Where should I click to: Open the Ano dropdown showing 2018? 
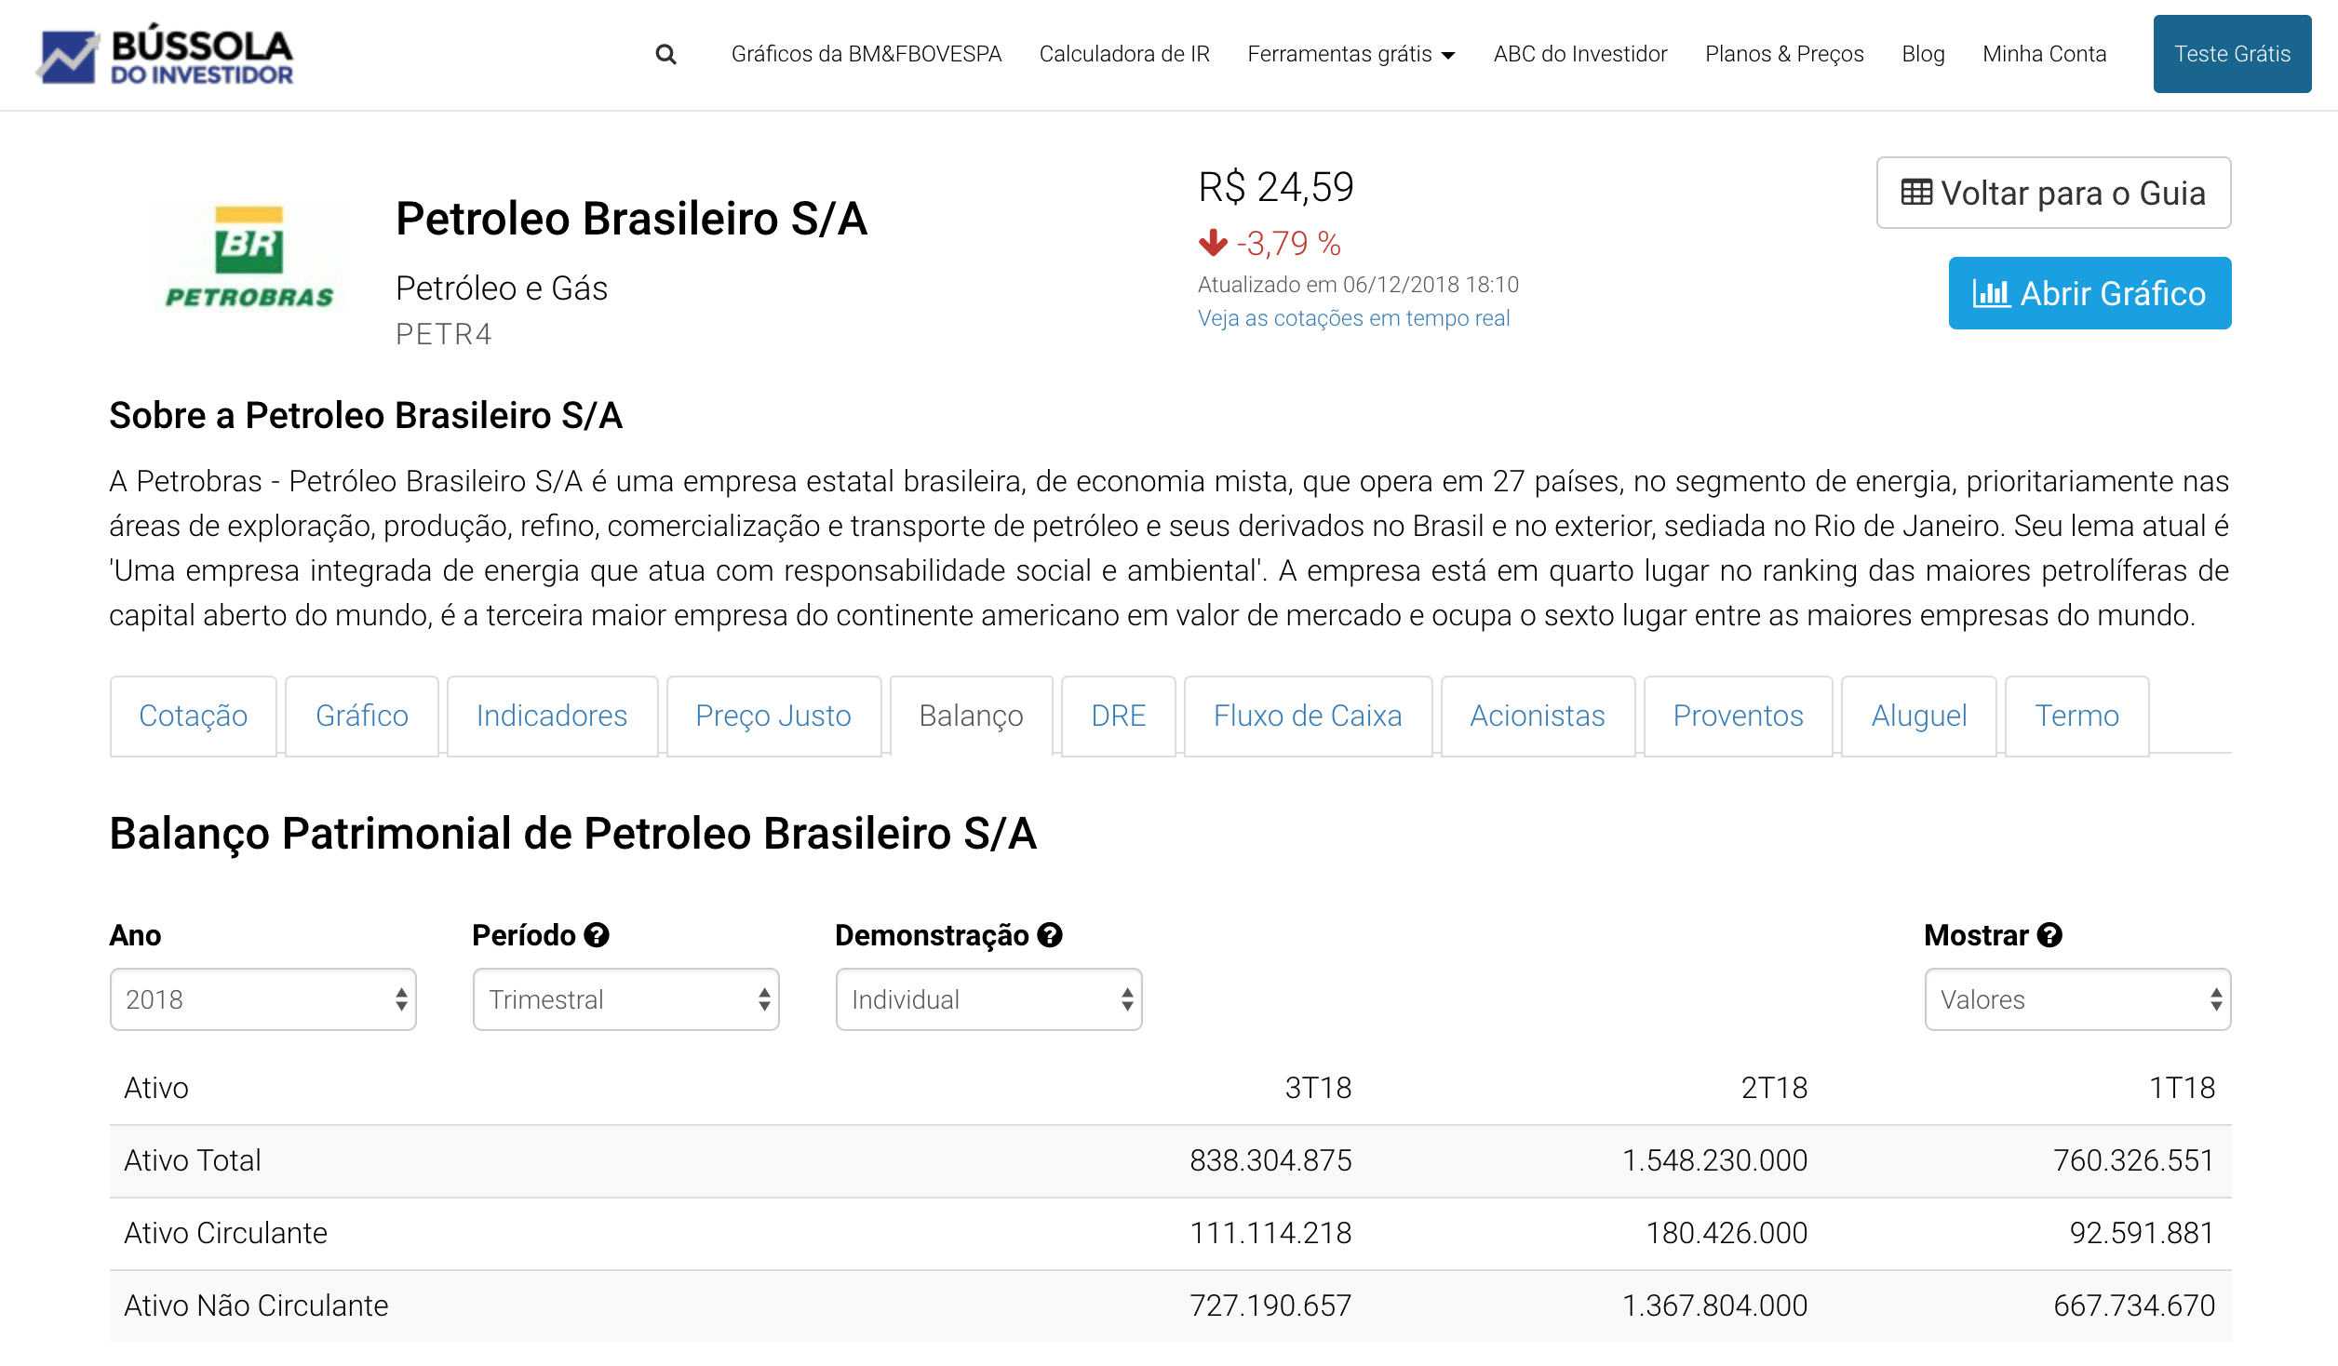tap(263, 999)
